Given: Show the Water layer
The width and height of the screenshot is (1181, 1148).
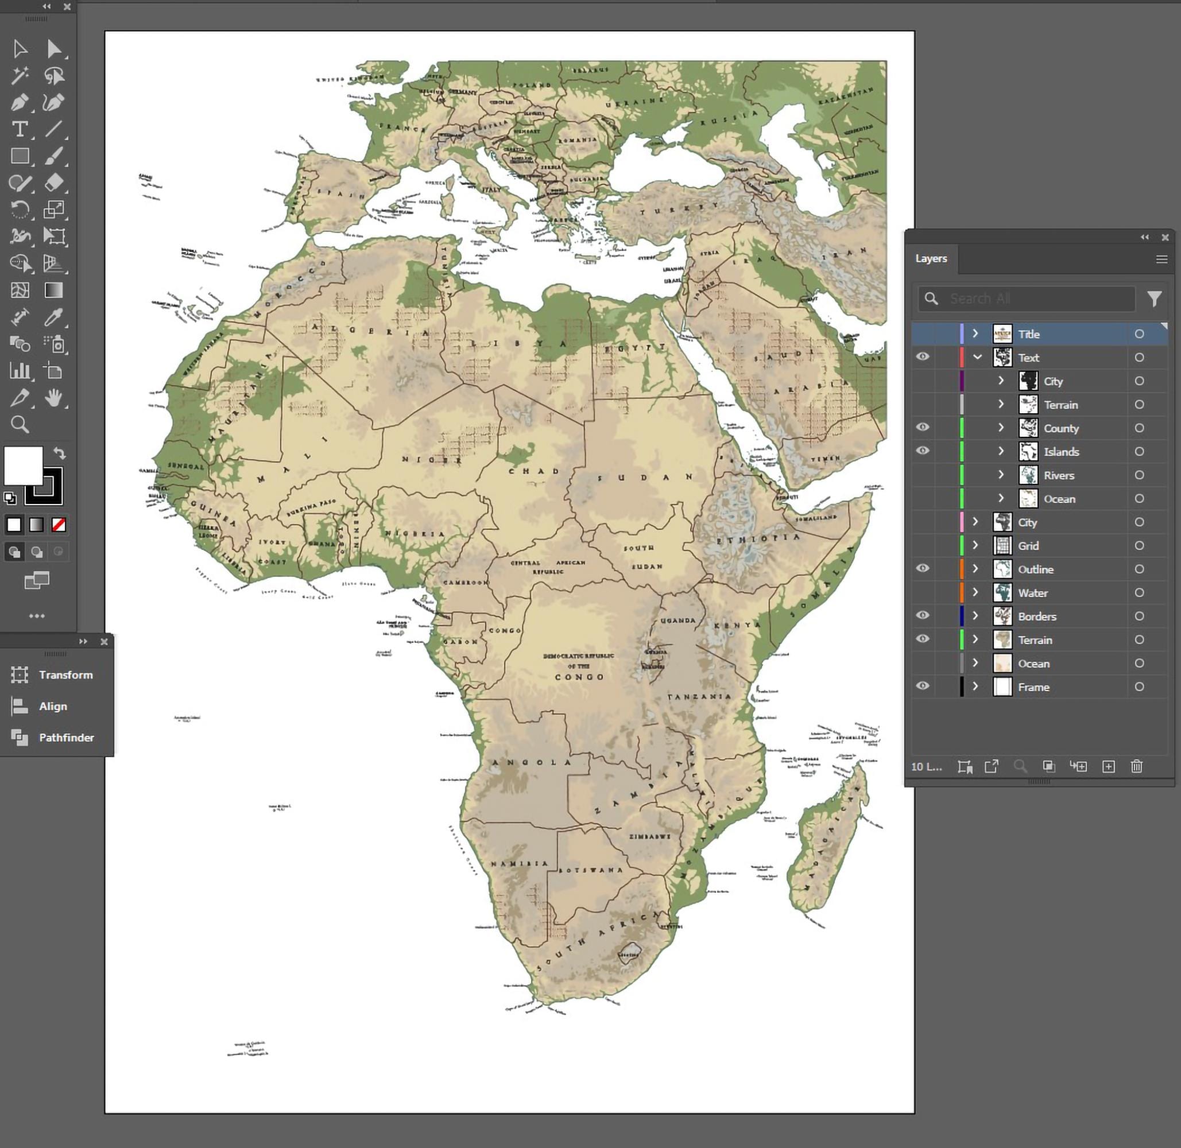Looking at the screenshot, I should pos(923,593).
